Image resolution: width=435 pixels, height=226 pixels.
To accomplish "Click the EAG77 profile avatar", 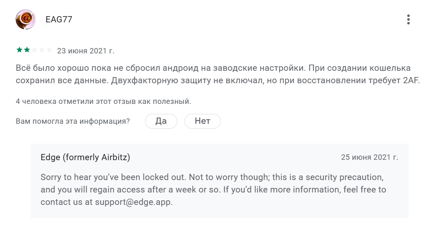I will click(26, 19).
